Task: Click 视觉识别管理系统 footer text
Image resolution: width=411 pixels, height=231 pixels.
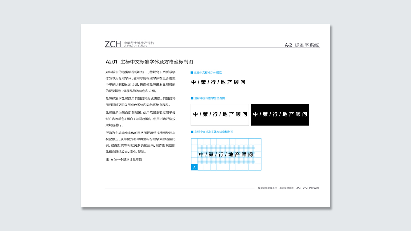Action: pyautogui.click(x=267, y=188)
